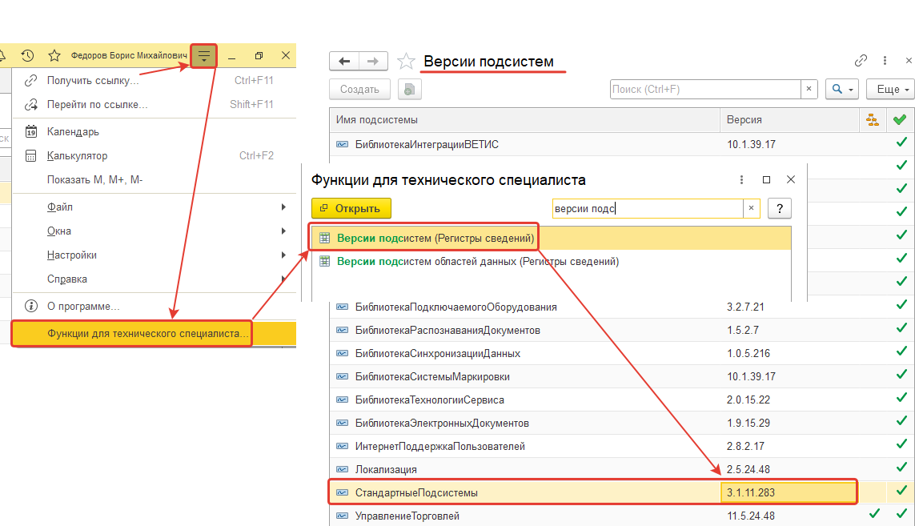Viewport: 915px width, 526px height.
Task: Toggle checkmark in БиблиотекаЭлектронныхДокументов row
Action: (901, 421)
